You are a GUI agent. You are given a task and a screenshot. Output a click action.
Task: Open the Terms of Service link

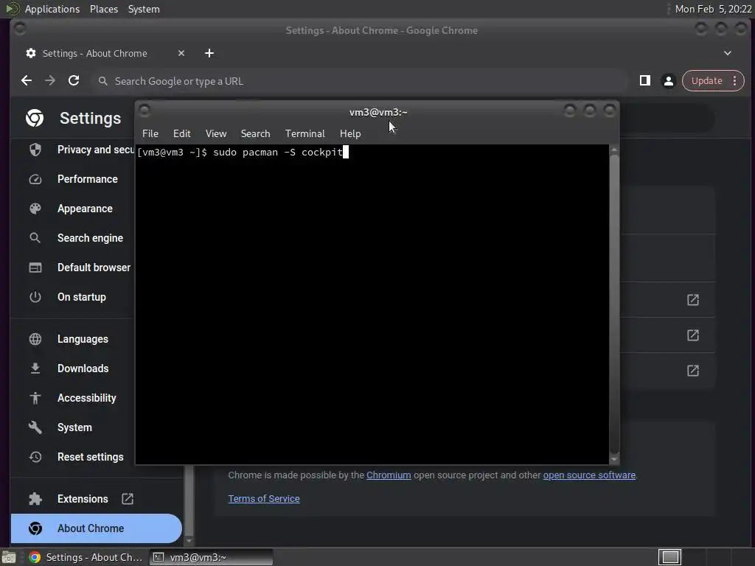(264, 499)
